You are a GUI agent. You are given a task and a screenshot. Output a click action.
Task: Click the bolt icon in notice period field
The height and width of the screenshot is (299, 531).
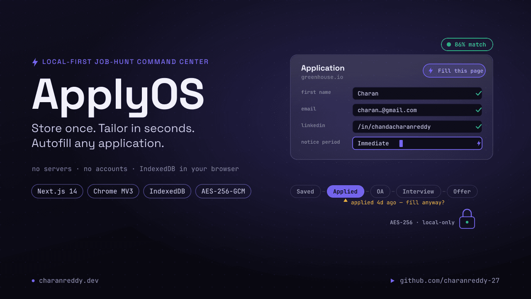pyautogui.click(x=479, y=143)
